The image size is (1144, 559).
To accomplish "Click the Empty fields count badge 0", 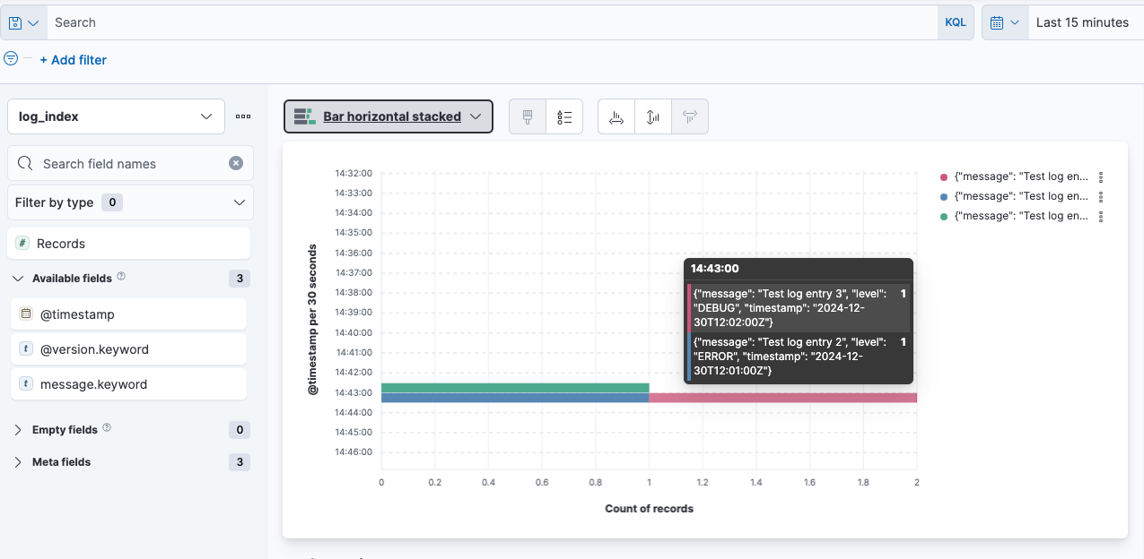I will tap(240, 430).
